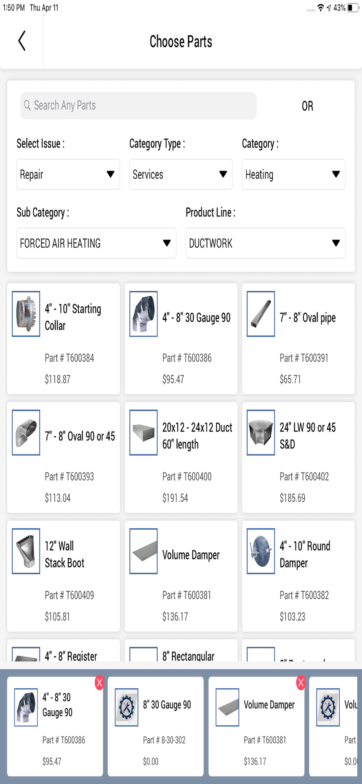
Task: Tap the gear-wrench icon for 8" 30 Gauge 90
Action: coord(127,707)
